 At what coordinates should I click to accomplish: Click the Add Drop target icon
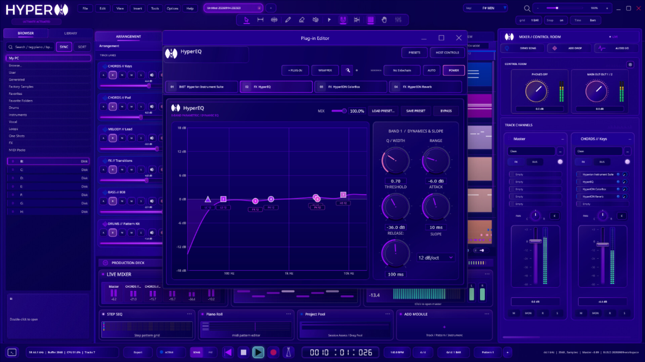point(555,48)
